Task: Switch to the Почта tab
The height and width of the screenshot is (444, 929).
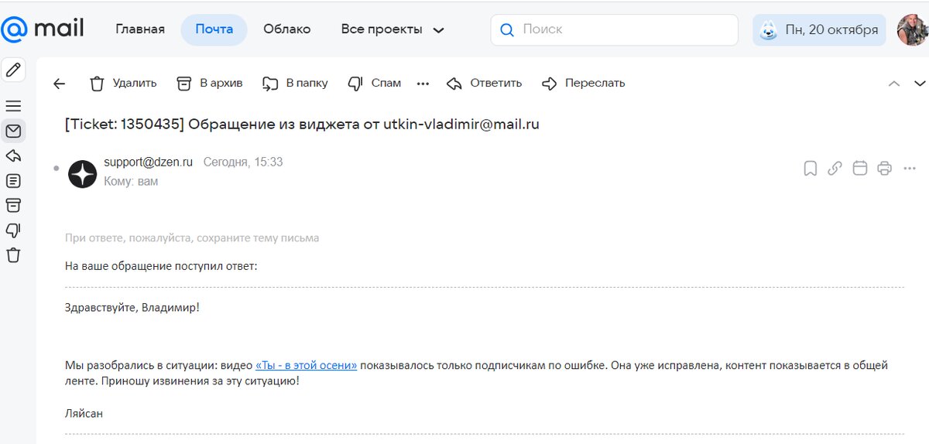Action: pyautogui.click(x=214, y=29)
